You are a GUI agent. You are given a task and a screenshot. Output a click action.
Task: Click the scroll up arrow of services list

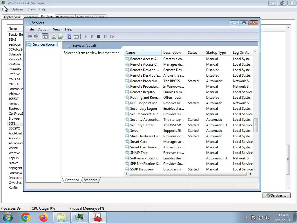[x=256, y=52]
